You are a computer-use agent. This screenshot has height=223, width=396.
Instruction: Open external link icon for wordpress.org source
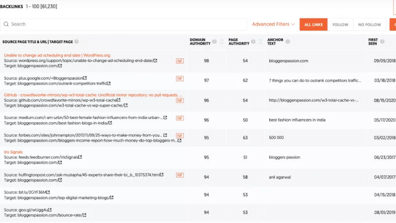coord(155,61)
